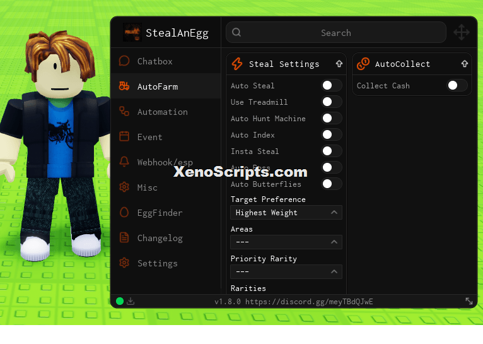
Task: Open the Settings tab
Action: click(x=166, y=263)
